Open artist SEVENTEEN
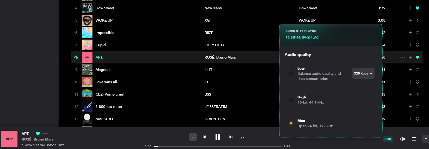 click(x=215, y=119)
